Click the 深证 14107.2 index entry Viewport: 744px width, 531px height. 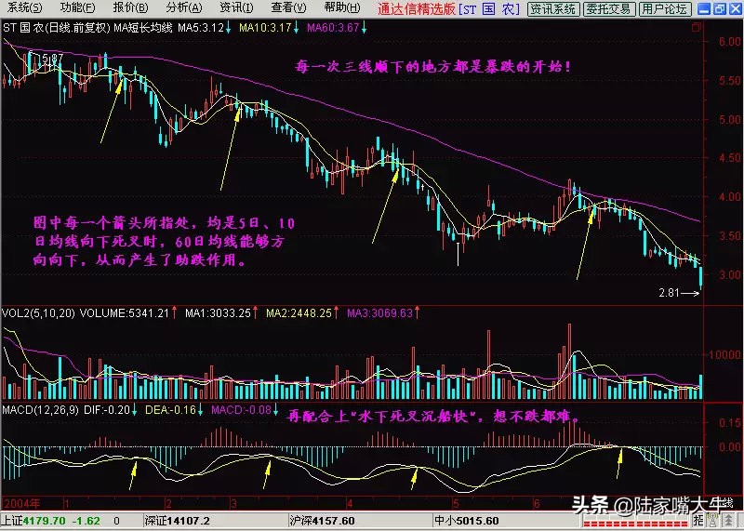point(178,521)
